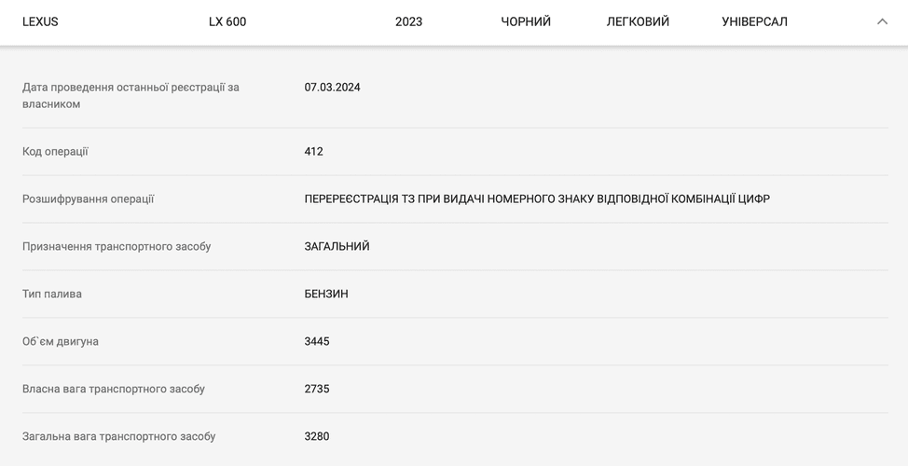Click the УНІВЕРСАЛ body type text
Image resolution: width=908 pixels, height=466 pixels.
click(x=754, y=22)
